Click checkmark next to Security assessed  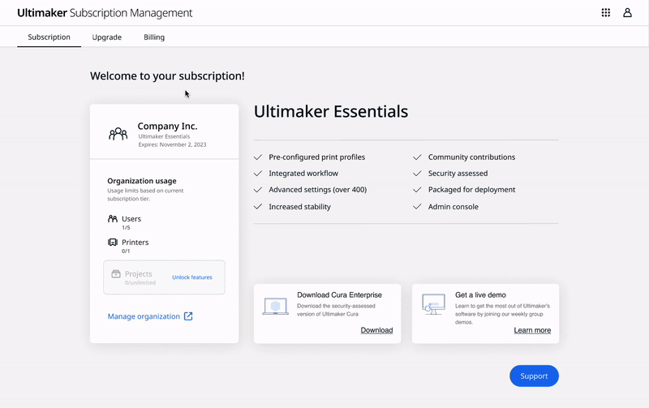tap(417, 174)
